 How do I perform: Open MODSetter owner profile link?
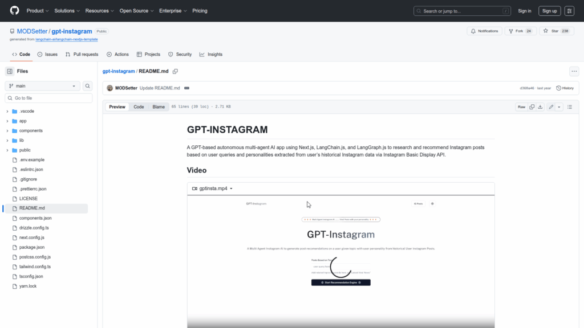click(x=32, y=31)
